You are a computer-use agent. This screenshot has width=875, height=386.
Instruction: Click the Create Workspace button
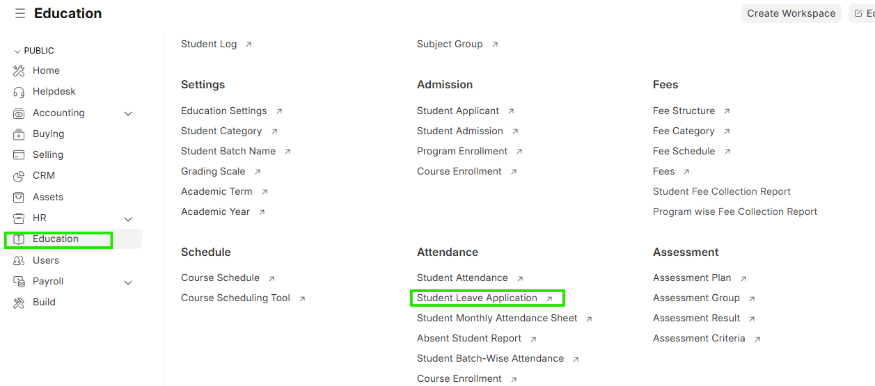click(x=791, y=13)
